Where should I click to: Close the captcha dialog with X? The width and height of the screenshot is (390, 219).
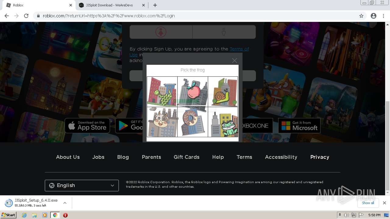[234, 61]
